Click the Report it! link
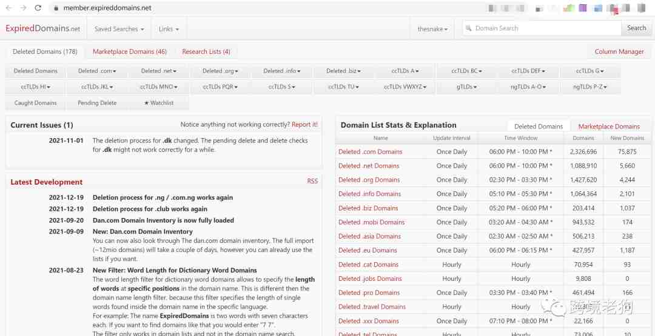Viewport: 655px width, 336px height. [304, 125]
